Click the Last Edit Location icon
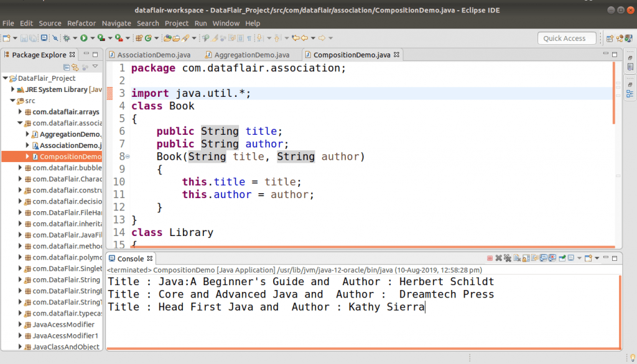This screenshot has width=637, height=364. (295, 38)
